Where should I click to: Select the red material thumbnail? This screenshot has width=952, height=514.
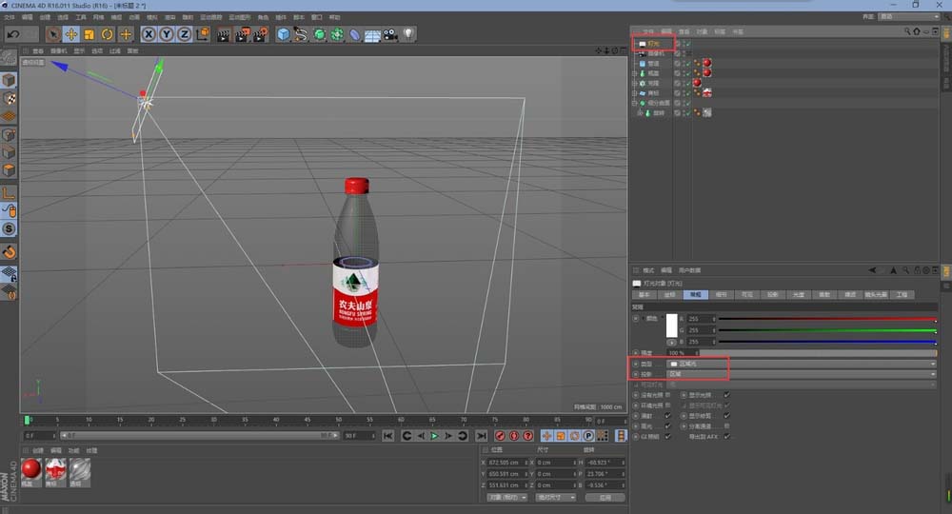(30, 469)
